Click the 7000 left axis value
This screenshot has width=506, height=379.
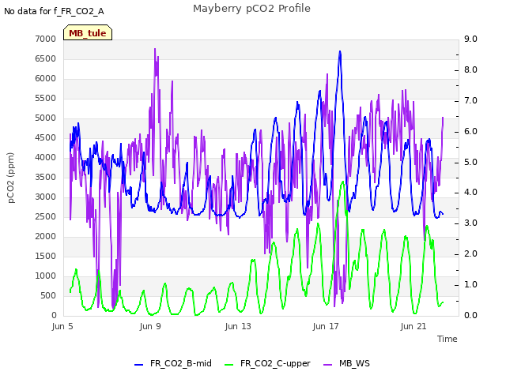pyautogui.click(x=46, y=39)
